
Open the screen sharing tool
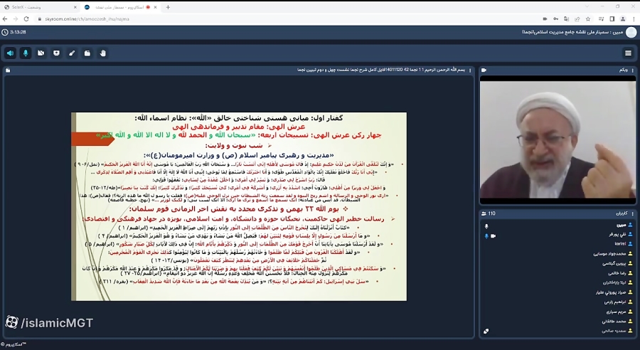(56, 53)
